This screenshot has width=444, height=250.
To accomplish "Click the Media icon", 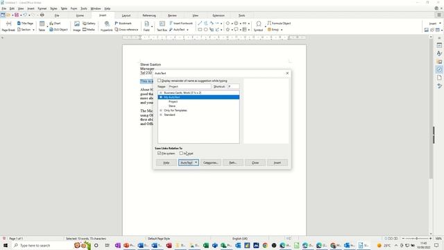I will click(x=89, y=29).
